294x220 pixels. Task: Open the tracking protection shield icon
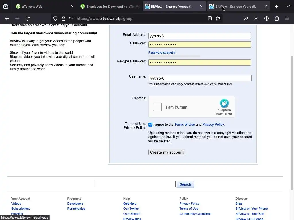[x=55, y=19]
